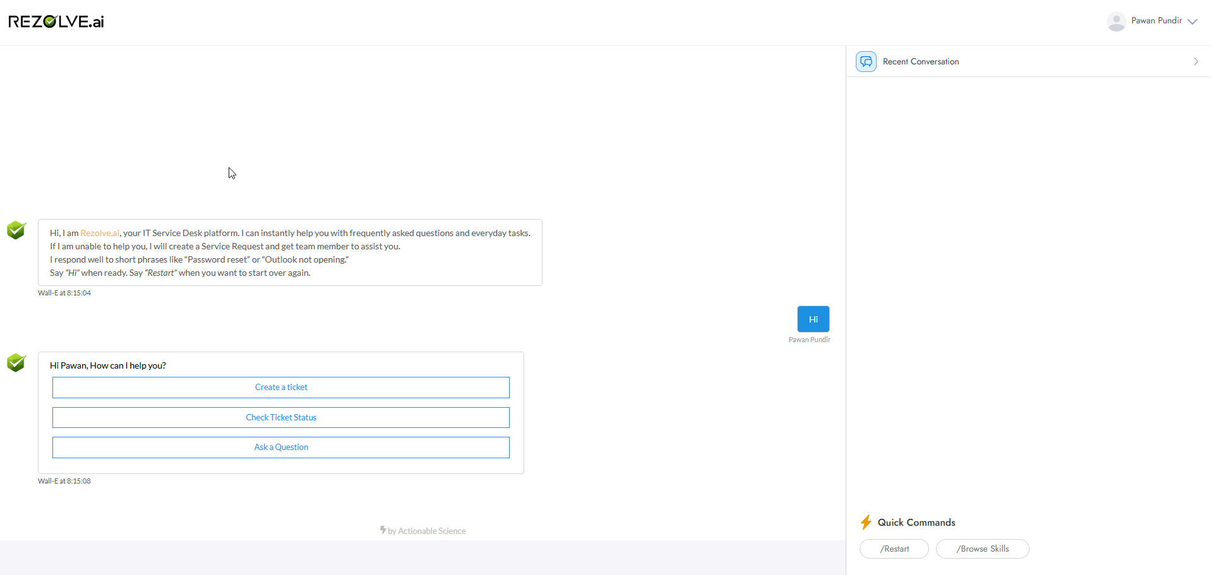Click the Quick Commands lightning bolt icon
The width and height of the screenshot is (1212, 575).
click(x=866, y=522)
